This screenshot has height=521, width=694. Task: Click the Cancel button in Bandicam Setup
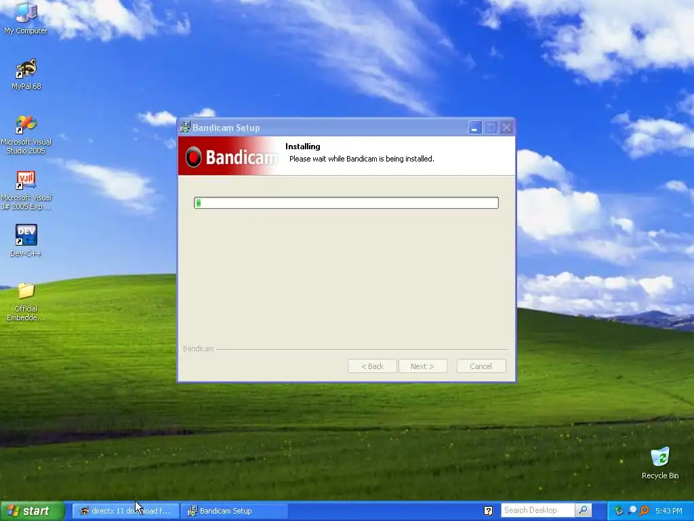(x=481, y=366)
